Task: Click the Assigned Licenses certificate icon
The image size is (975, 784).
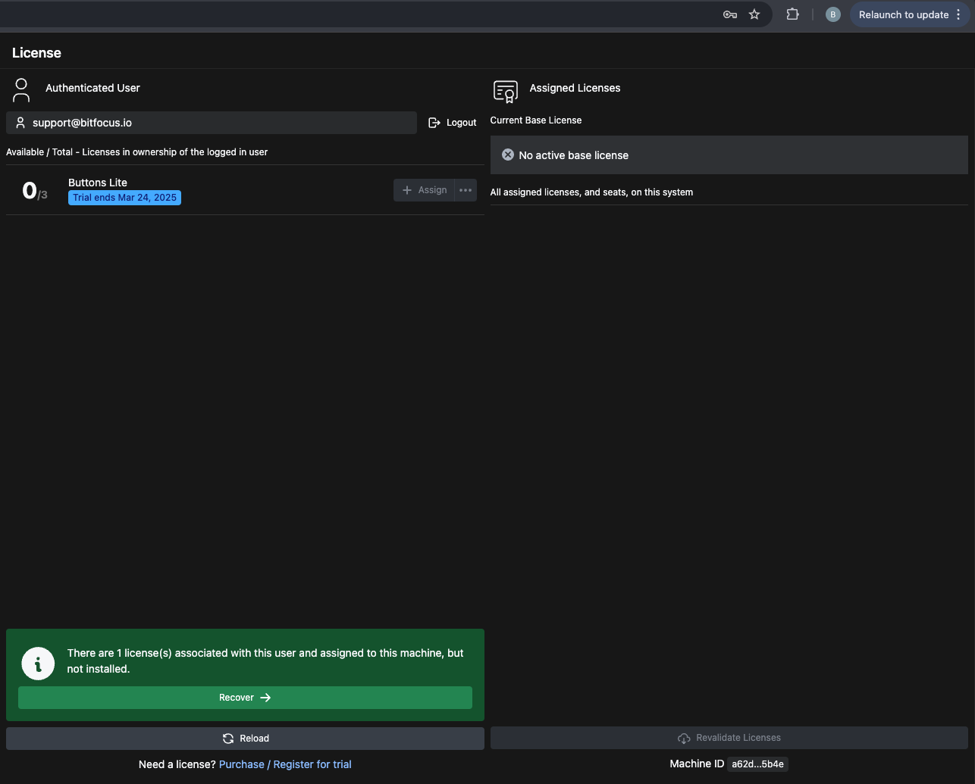Action: pyautogui.click(x=506, y=92)
